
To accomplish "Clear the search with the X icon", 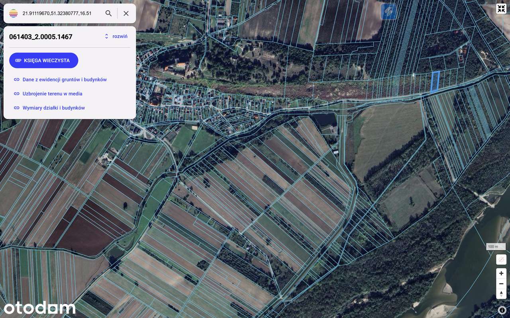I will 126,13.
